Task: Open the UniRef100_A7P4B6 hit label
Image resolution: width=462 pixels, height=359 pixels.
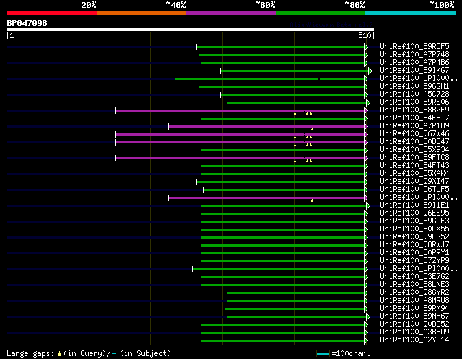Action: point(414,63)
